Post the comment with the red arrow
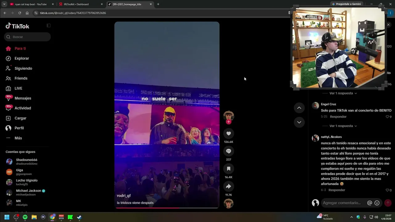The image size is (395, 222). pyautogui.click(x=388, y=203)
